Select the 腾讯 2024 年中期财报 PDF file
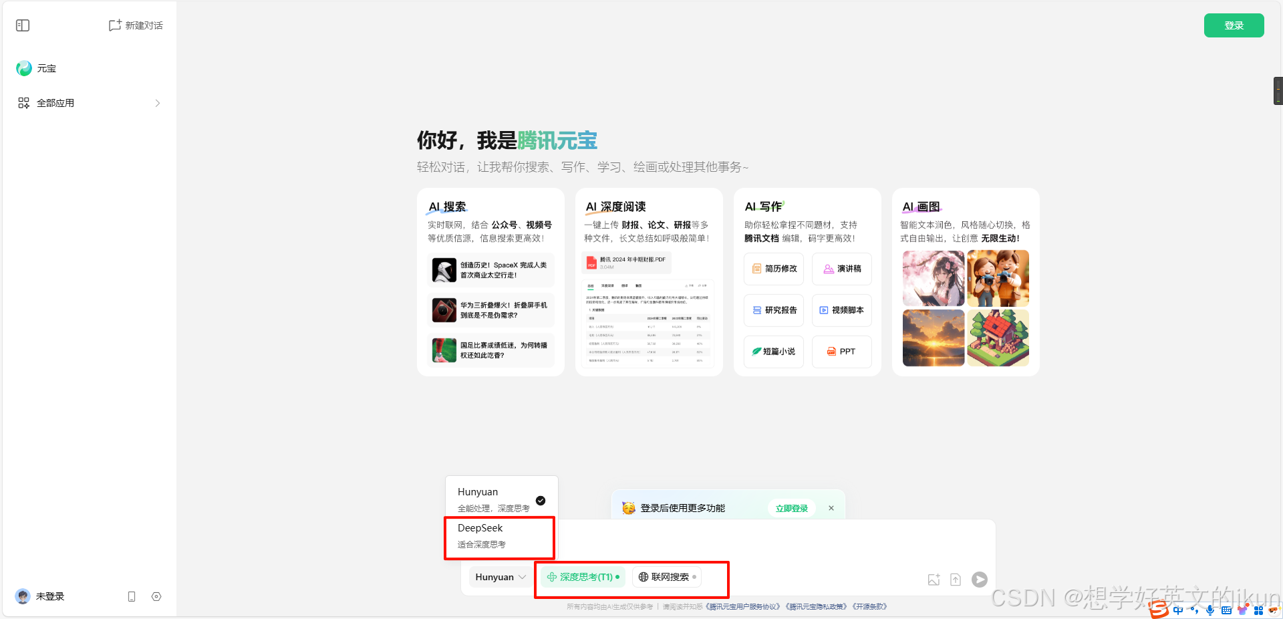This screenshot has height=619, width=1283. 626,262
